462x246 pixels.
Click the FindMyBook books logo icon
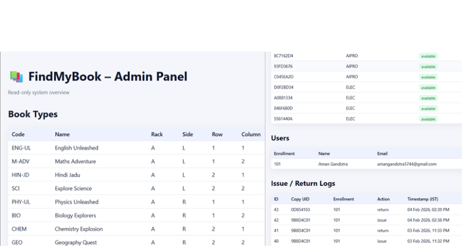click(x=16, y=77)
